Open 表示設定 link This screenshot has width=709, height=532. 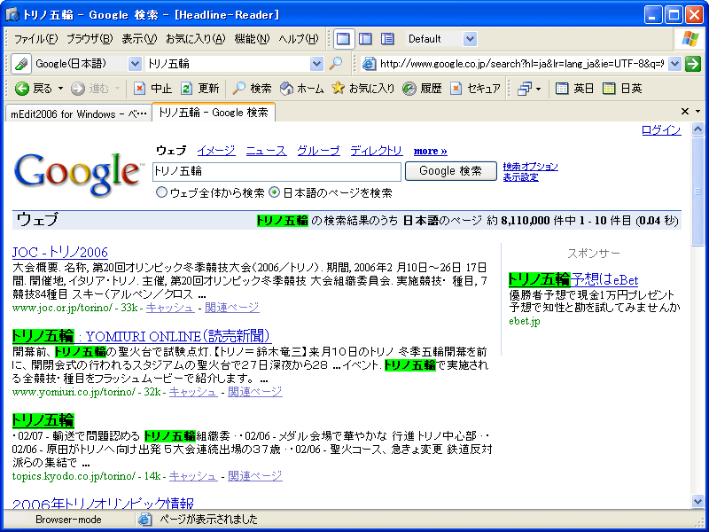(x=521, y=177)
